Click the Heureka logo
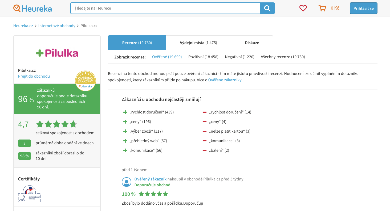This screenshot has width=390, height=211. 32,9
